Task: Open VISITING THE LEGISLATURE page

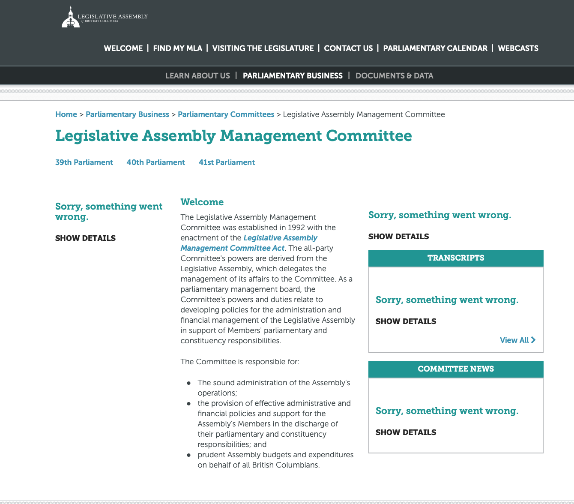Action: (263, 48)
